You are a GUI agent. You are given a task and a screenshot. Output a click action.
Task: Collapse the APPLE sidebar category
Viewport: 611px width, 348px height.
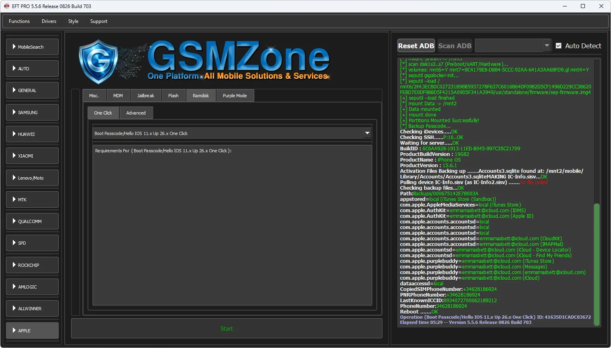tap(33, 331)
